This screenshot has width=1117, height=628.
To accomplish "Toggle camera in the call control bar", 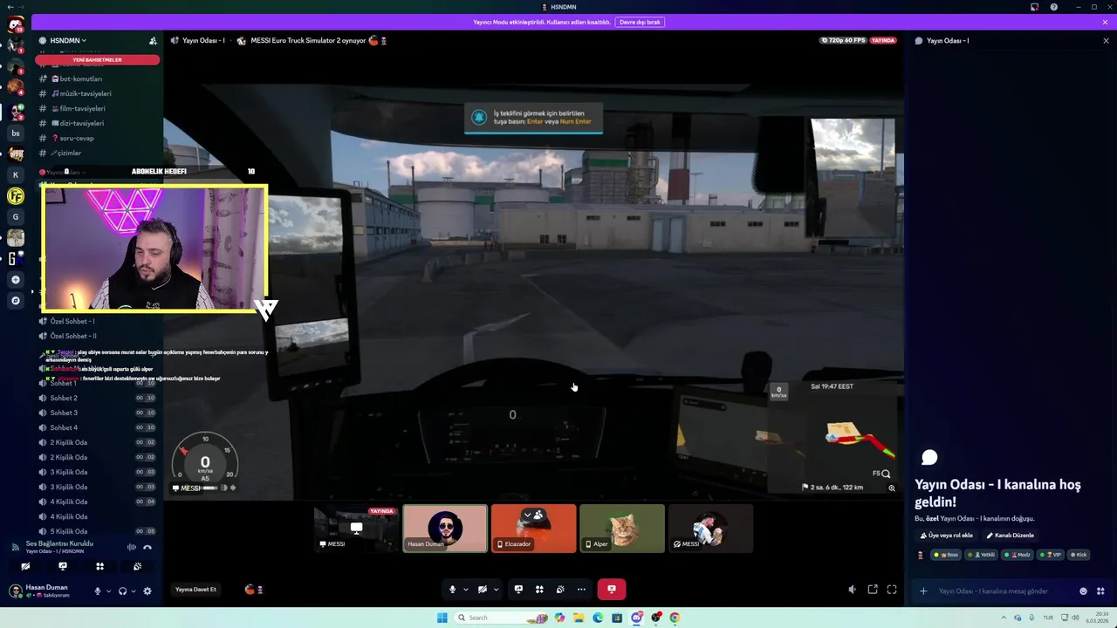I will (482, 590).
